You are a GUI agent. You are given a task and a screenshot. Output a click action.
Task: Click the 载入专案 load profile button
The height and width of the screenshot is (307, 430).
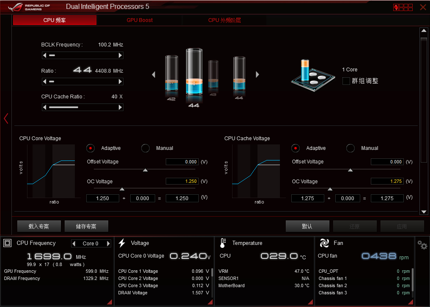click(x=39, y=226)
